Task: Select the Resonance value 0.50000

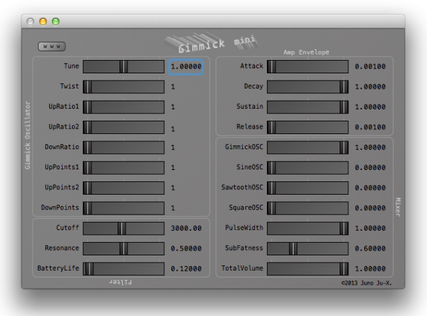Action: tap(186, 249)
